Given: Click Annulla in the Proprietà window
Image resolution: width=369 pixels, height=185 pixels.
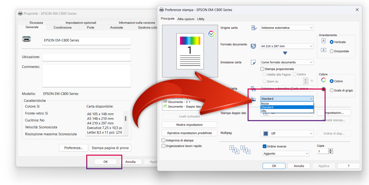Looking at the screenshot, I should tap(130, 162).
